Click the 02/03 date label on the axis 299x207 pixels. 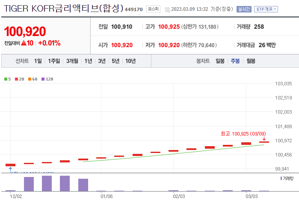[x=179, y=196]
